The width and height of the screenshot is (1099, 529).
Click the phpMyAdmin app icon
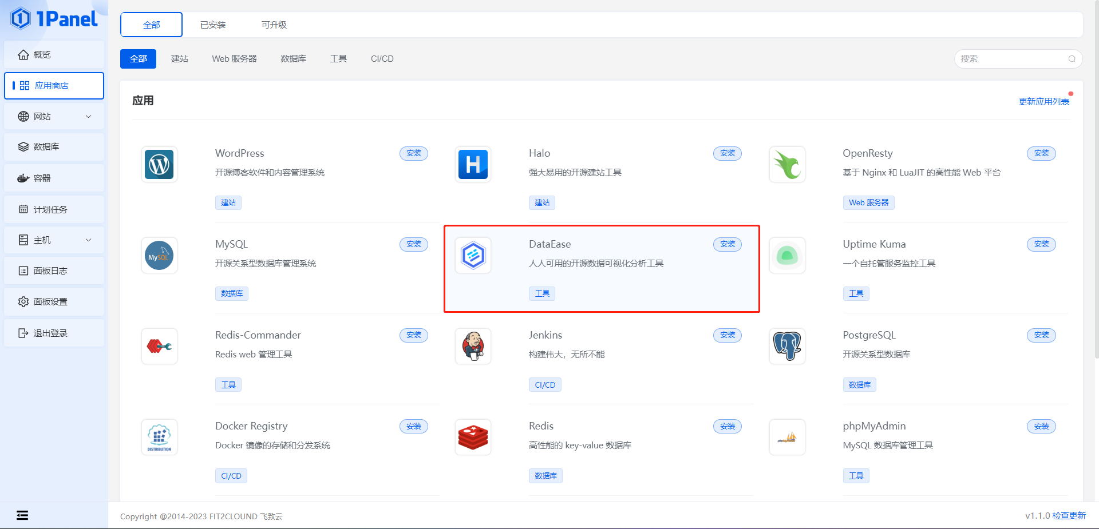pyautogui.click(x=787, y=437)
